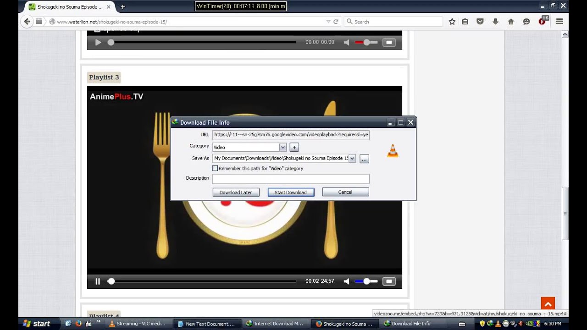
Task: Click the WinTimer overlay at top
Action: pyautogui.click(x=241, y=6)
